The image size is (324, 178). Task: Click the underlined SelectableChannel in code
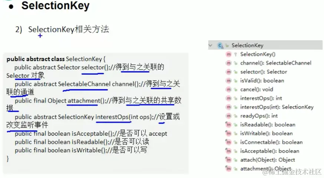click(x=84, y=84)
